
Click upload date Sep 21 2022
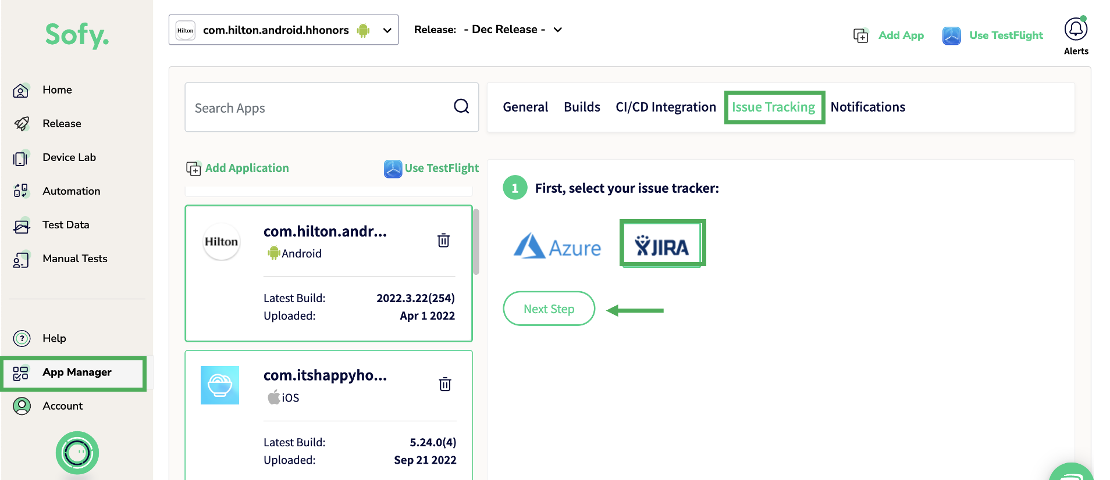point(425,460)
